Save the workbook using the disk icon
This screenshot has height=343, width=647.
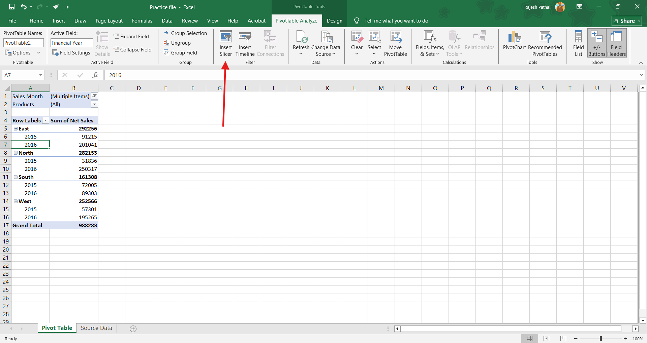12,7
